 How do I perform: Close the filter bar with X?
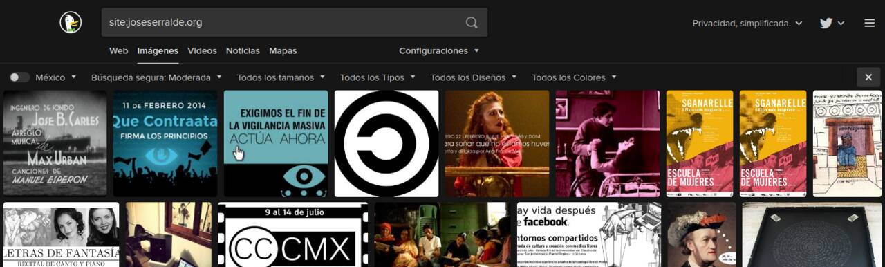868,77
